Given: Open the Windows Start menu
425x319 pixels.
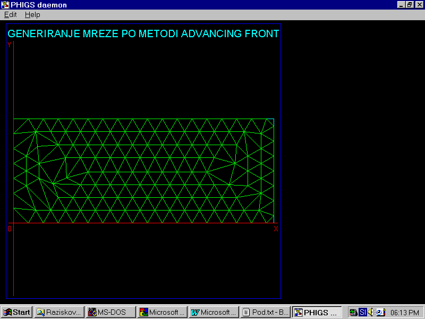Looking at the screenshot, I should coord(17,312).
